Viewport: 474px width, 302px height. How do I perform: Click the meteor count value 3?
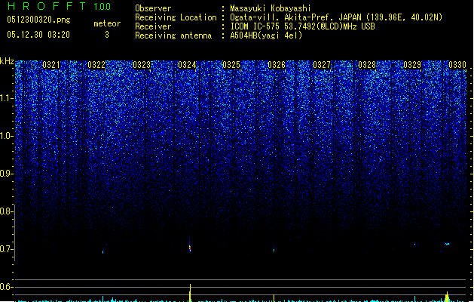(107, 35)
